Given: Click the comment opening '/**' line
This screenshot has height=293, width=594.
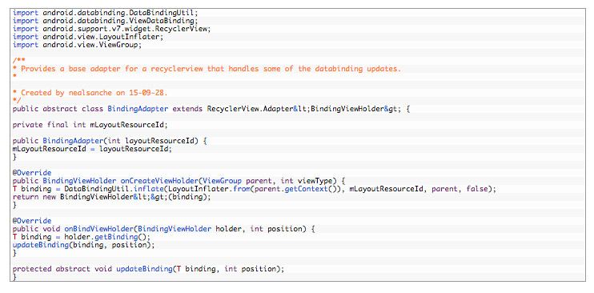Looking at the screenshot, I should tap(19, 61).
